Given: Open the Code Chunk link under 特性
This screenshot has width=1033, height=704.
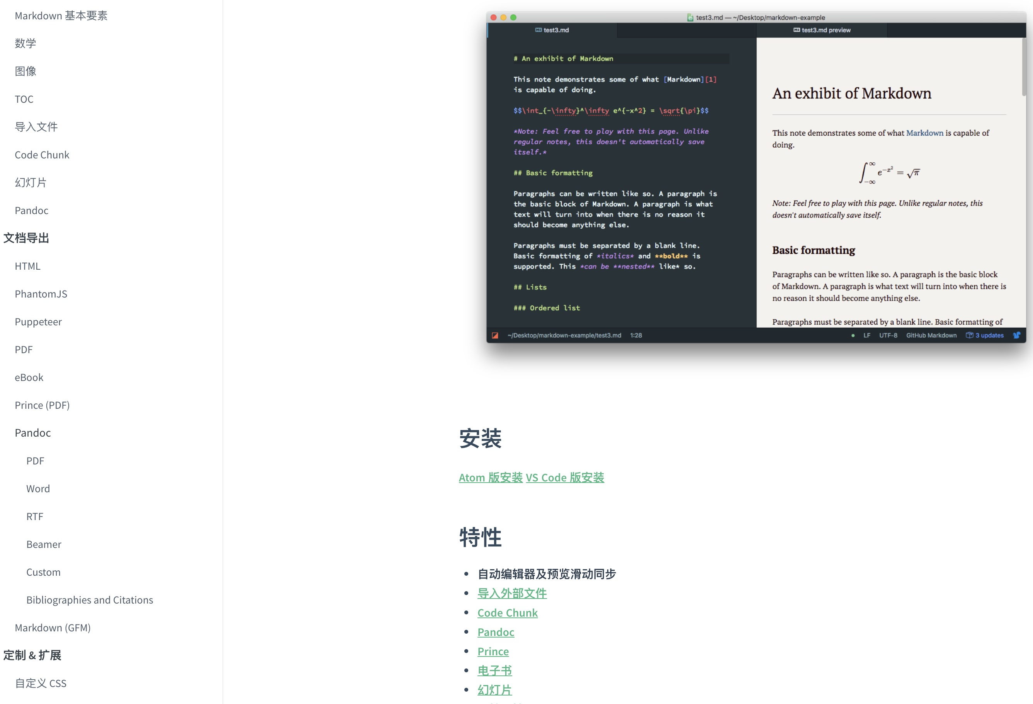Looking at the screenshot, I should [x=508, y=612].
